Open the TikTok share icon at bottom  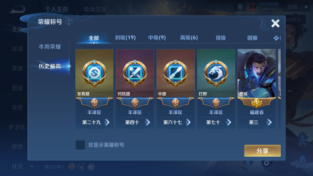click(x=267, y=163)
